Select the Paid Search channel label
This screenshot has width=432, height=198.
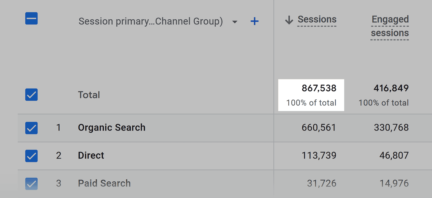tap(104, 183)
